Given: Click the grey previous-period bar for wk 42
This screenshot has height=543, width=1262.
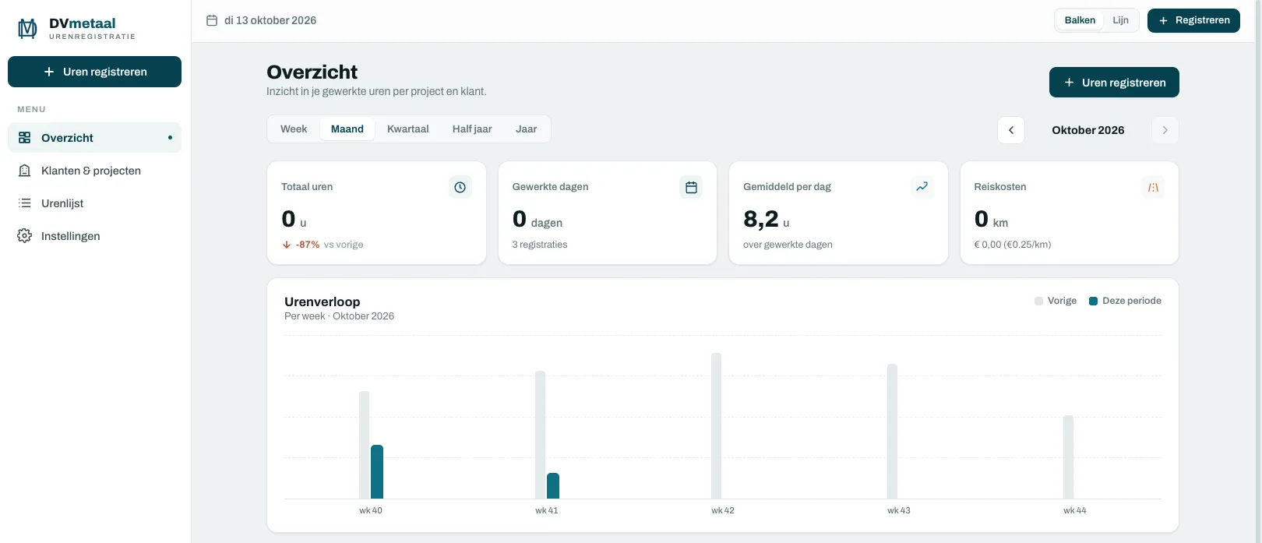Looking at the screenshot, I should (x=717, y=426).
